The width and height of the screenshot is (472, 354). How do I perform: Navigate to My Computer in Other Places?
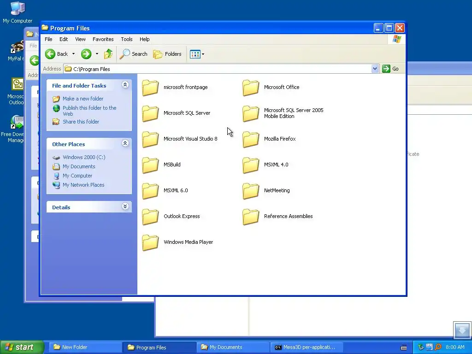[77, 176]
